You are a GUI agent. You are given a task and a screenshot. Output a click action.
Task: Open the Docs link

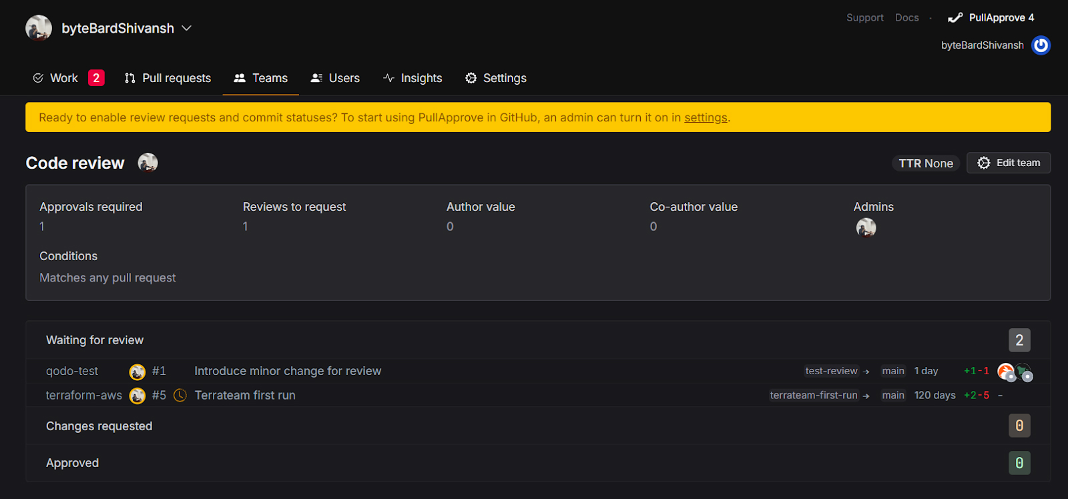pyautogui.click(x=907, y=17)
